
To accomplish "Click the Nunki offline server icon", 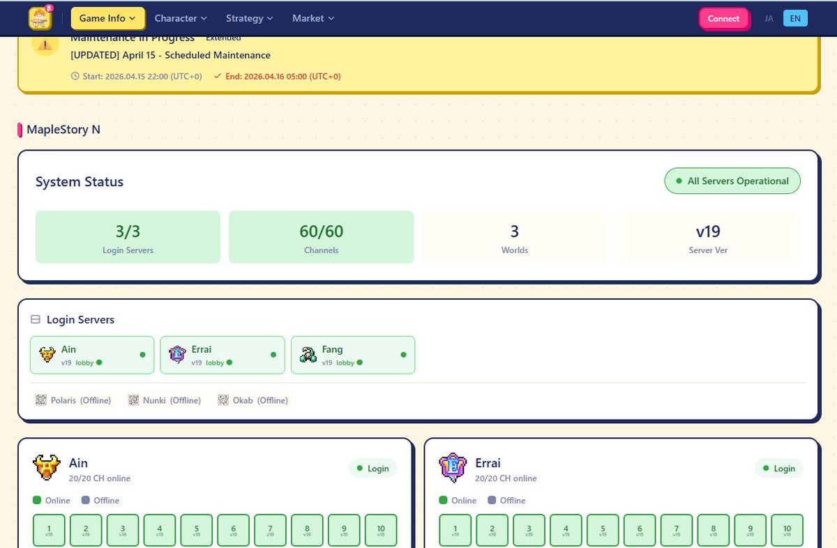I will tap(133, 400).
